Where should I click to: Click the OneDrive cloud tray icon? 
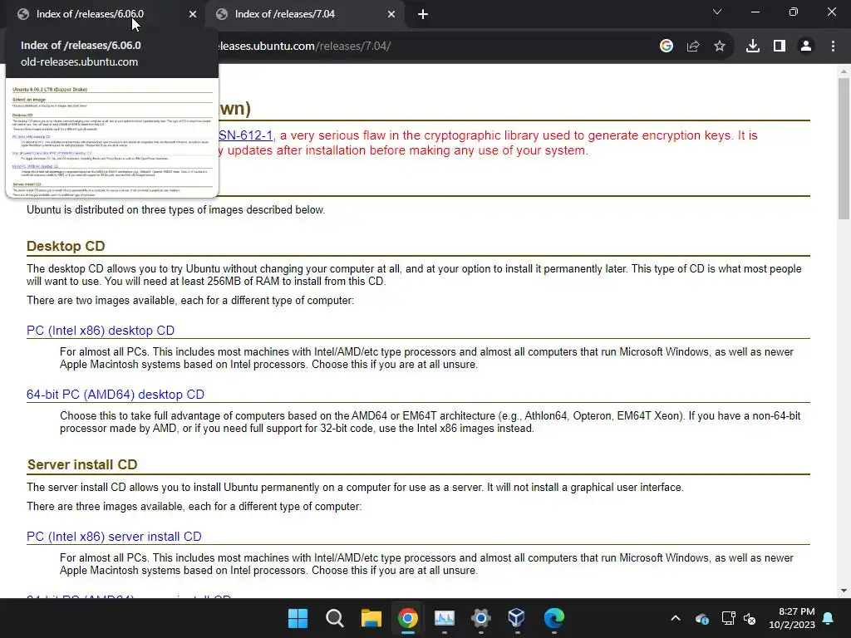pyautogui.click(x=701, y=618)
